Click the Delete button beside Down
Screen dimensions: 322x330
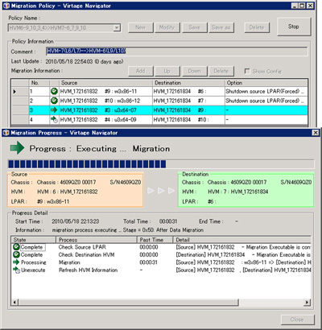(x=221, y=71)
